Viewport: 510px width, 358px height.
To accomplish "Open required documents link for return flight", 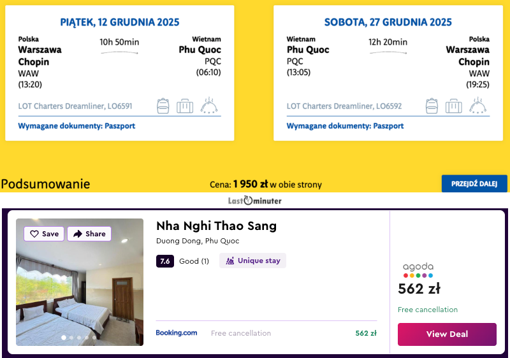I will (x=345, y=126).
